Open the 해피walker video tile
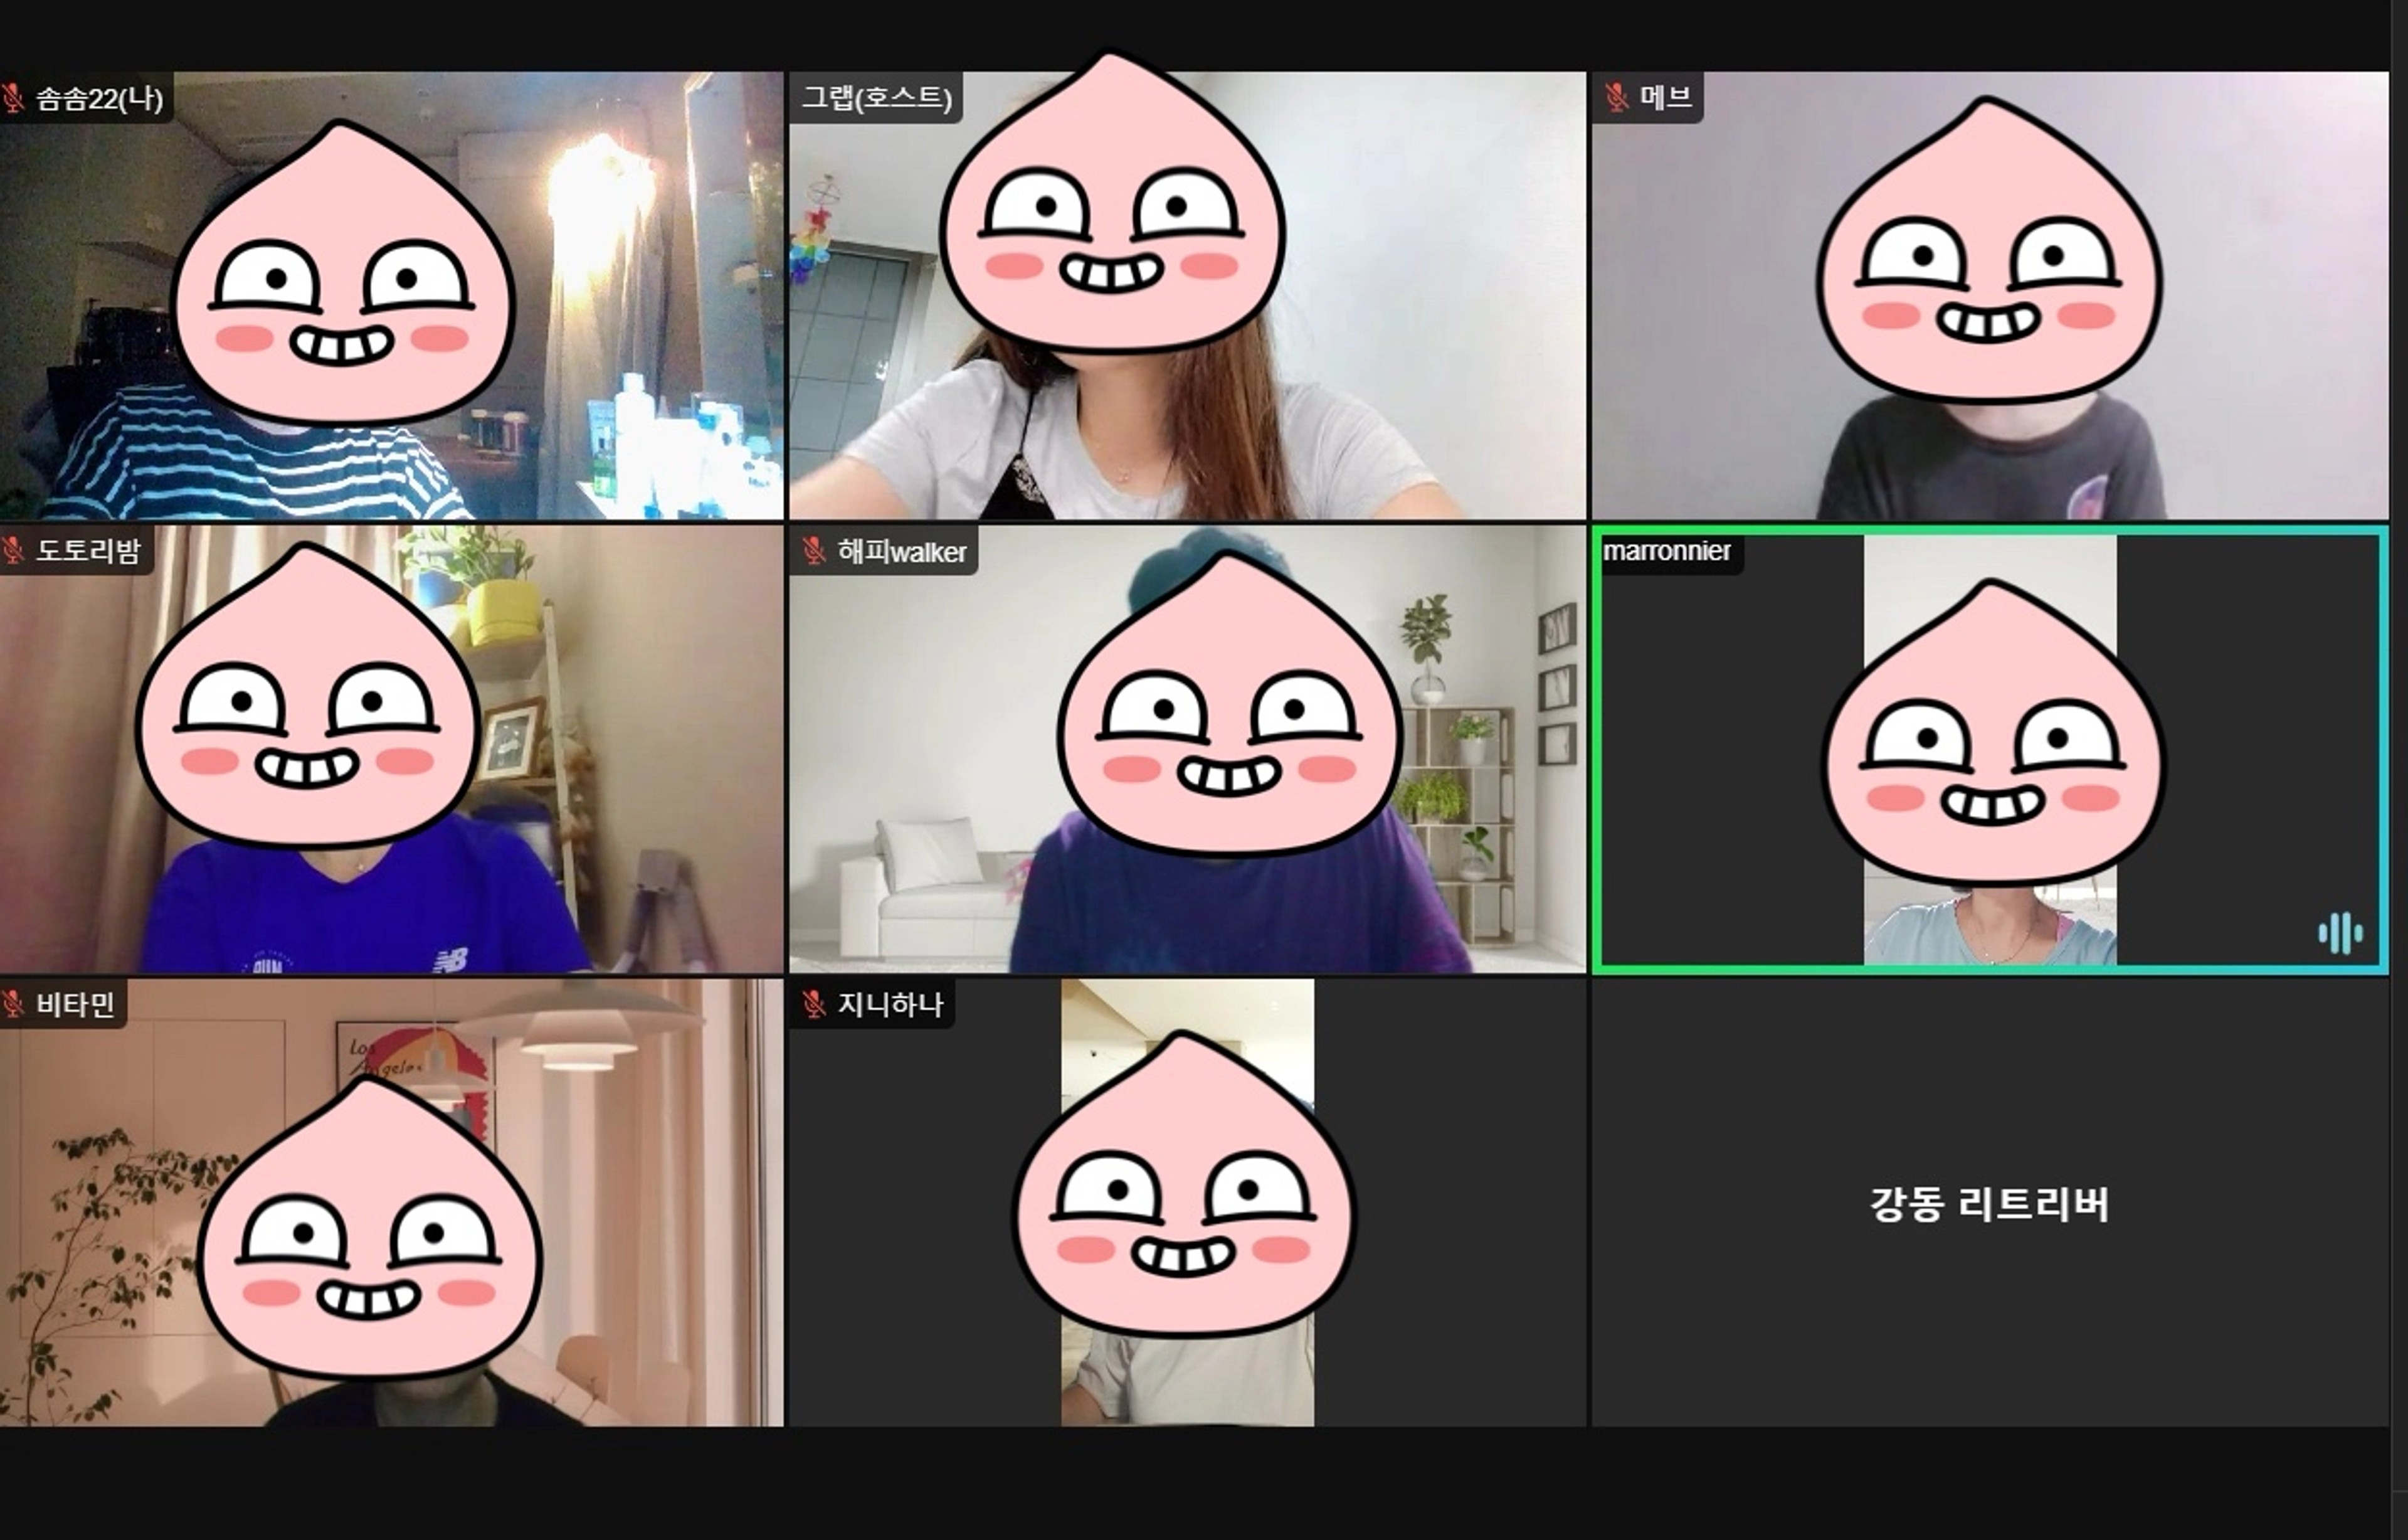The height and width of the screenshot is (1540, 2408). (1187, 748)
